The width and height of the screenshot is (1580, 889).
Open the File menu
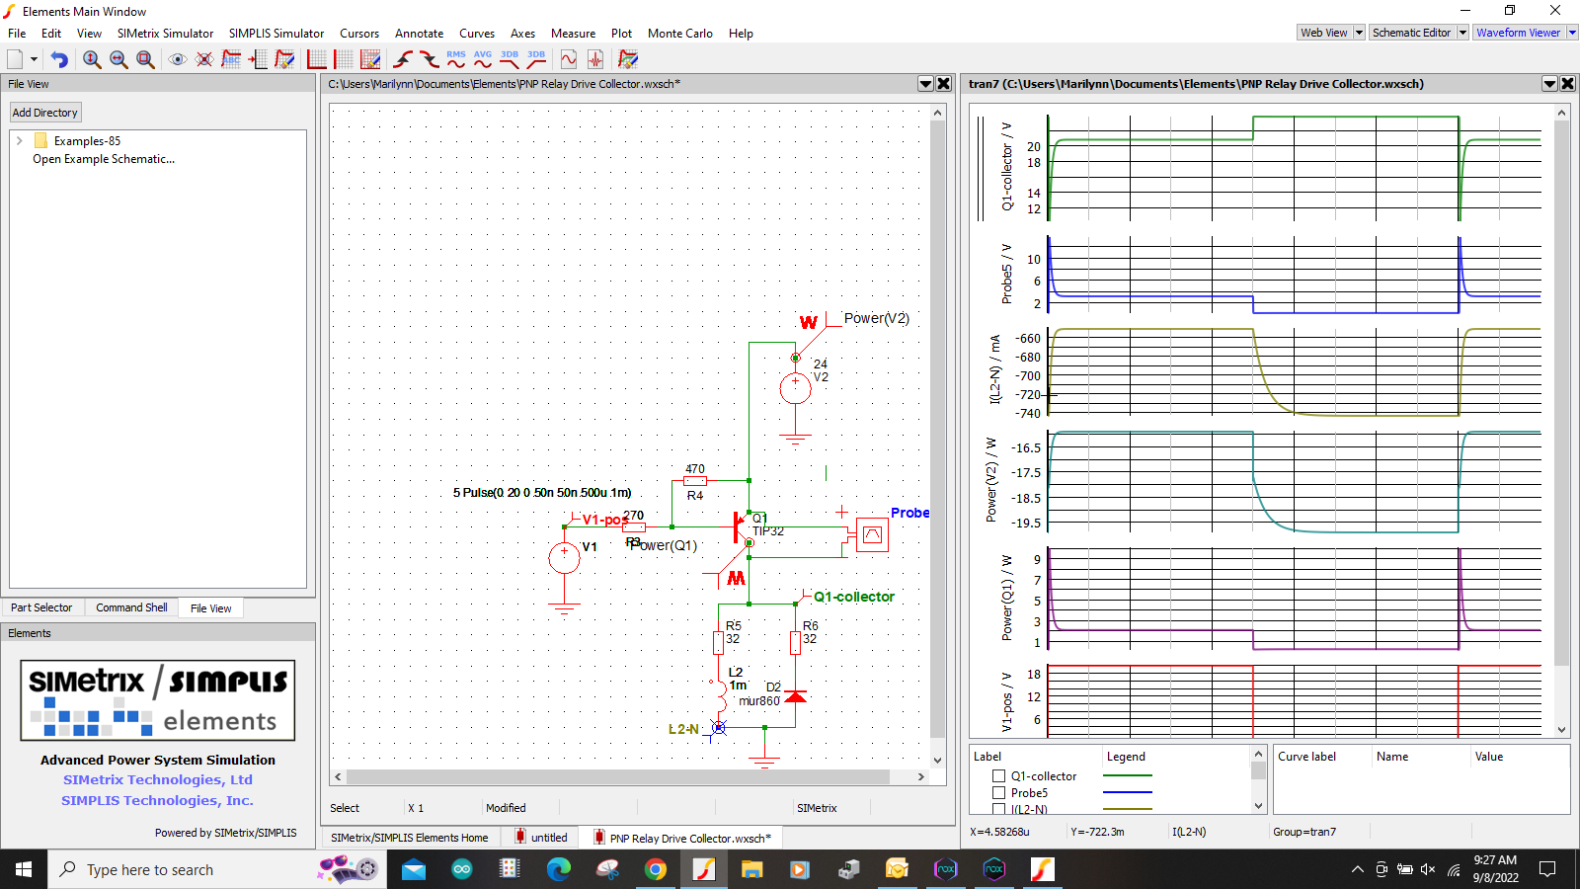pos(17,34)
